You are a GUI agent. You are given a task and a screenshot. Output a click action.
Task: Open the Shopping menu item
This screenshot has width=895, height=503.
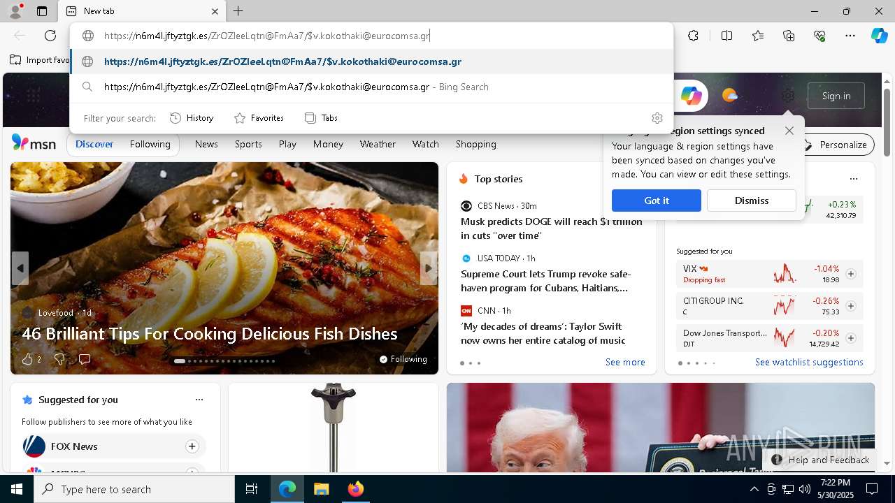click(476, 144)
